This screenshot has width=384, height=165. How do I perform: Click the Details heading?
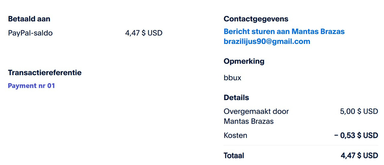coord(236,98)
